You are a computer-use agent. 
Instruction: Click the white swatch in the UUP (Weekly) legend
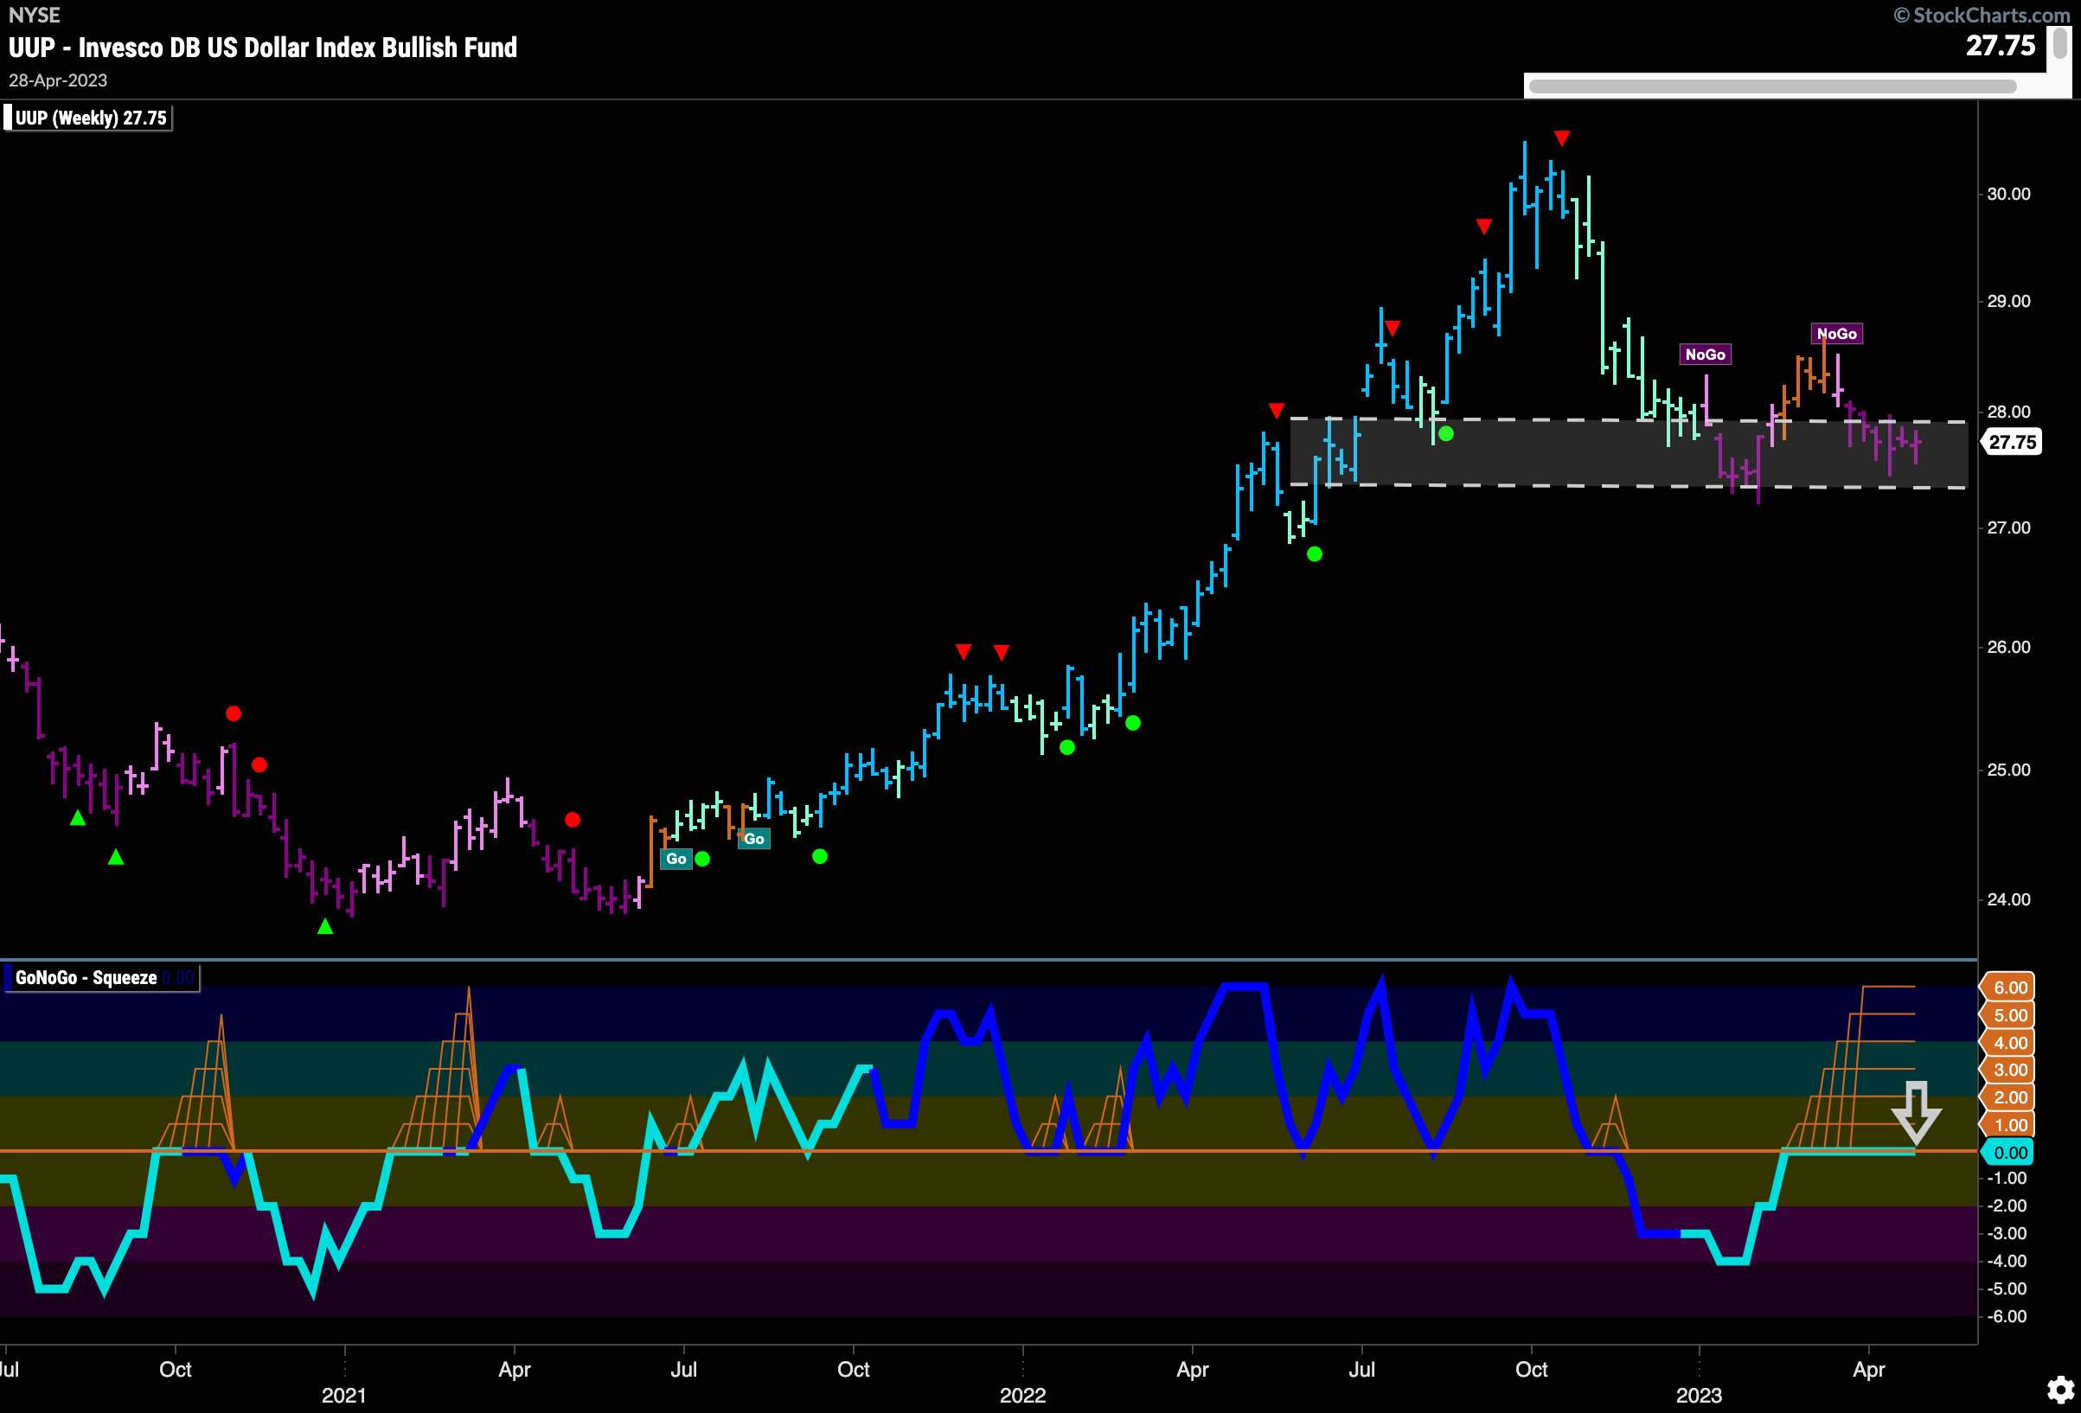pos(8,118)
